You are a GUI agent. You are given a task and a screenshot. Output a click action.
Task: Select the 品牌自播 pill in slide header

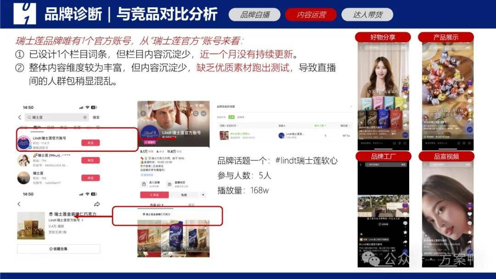tap(254, 15)
